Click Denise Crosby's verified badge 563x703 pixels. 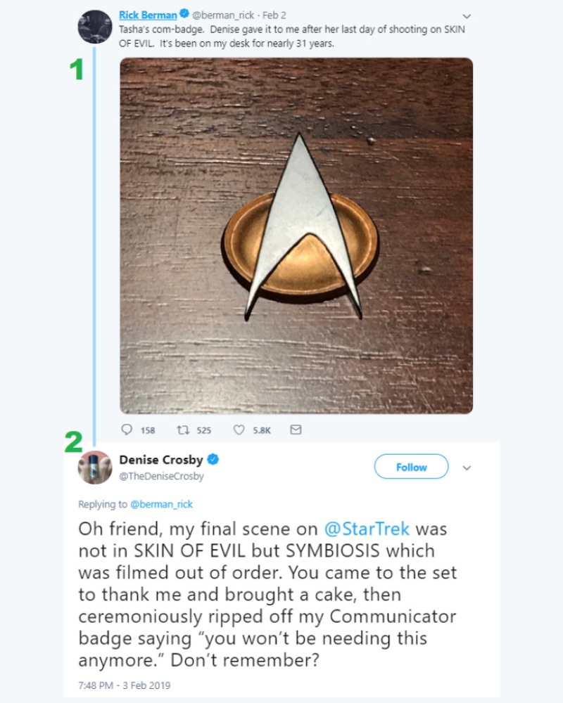(x=213, y=459)
